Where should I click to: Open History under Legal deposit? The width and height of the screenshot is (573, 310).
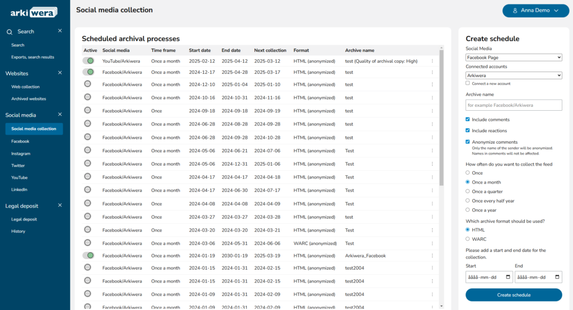tap(18, 232)
